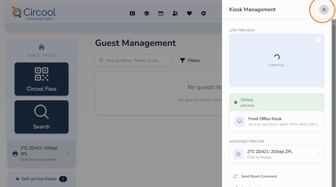This screenshot has width=336, height=187.
Task: Click the Front Office Kiosk monitor icon
Action: tap(240, 121)
